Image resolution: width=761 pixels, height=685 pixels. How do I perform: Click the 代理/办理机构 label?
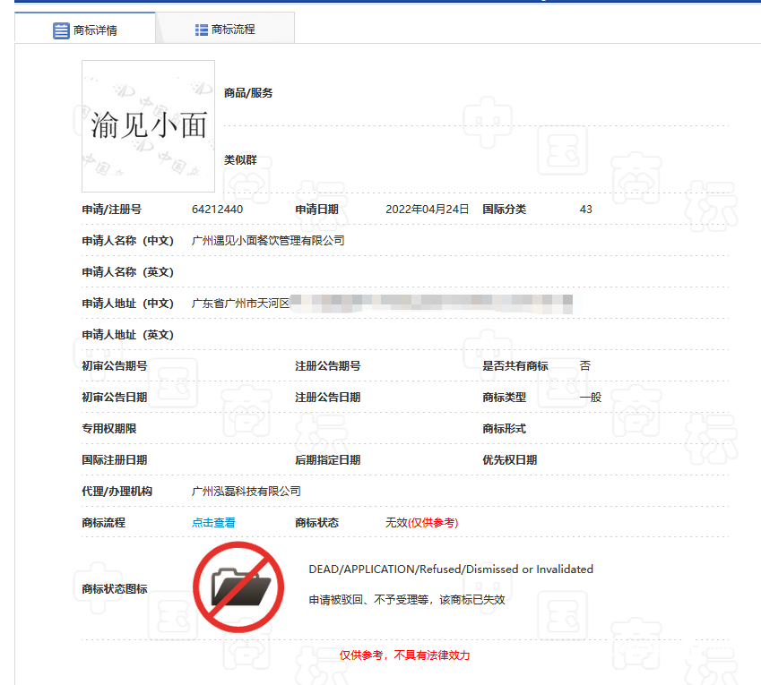(117, 492)
